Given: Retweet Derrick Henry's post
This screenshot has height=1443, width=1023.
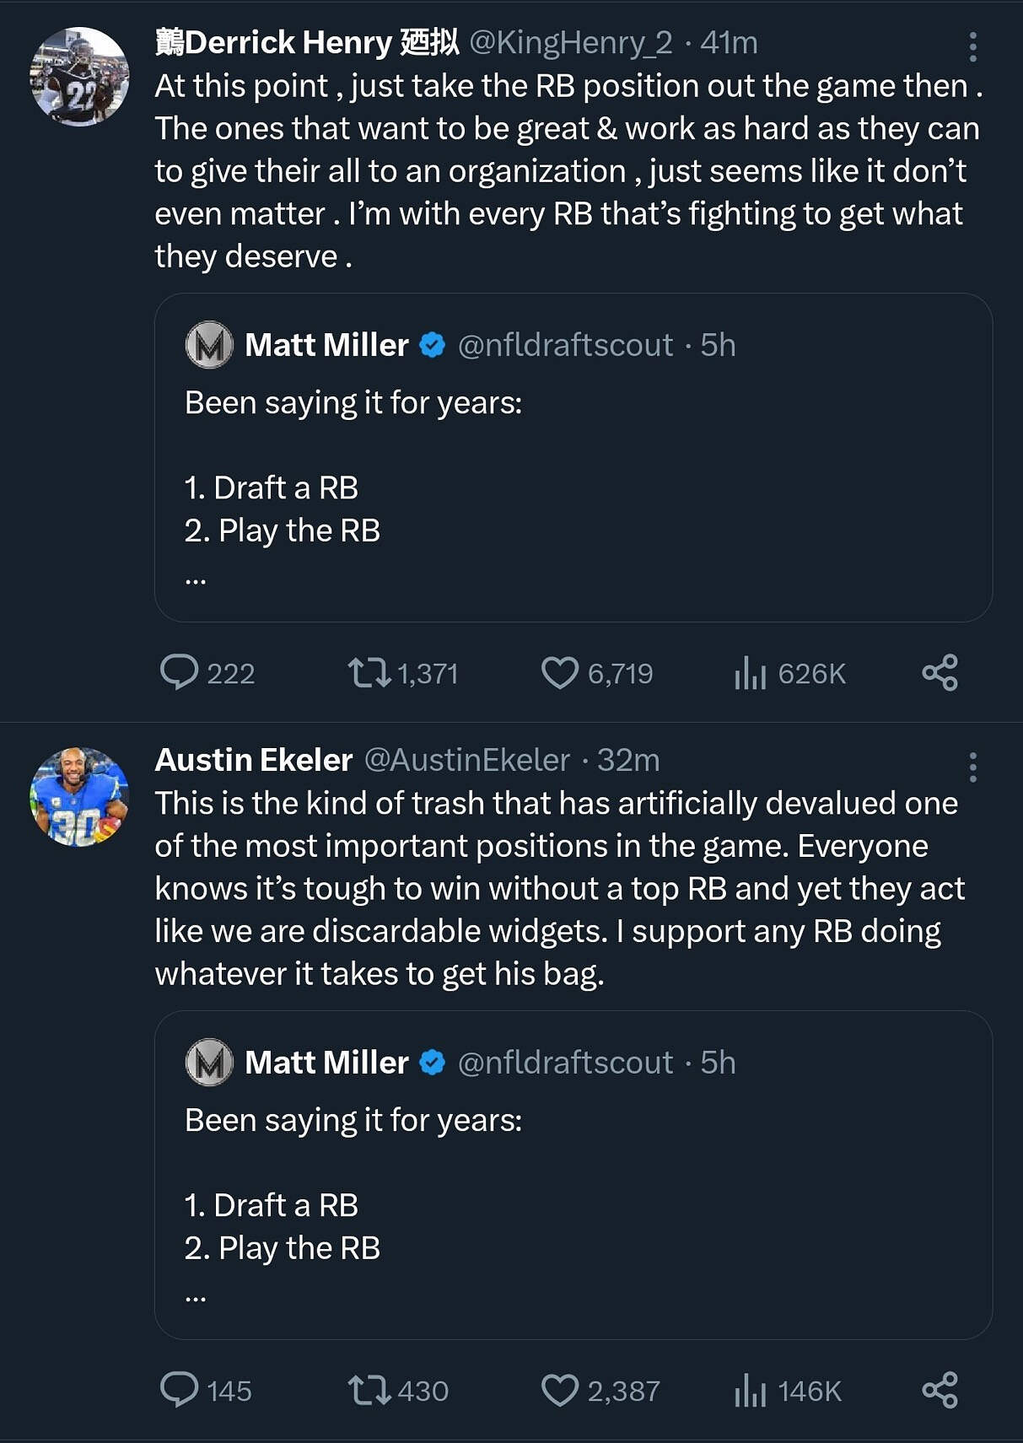Looking at the screenshot, I should click(x=369, y=673).
